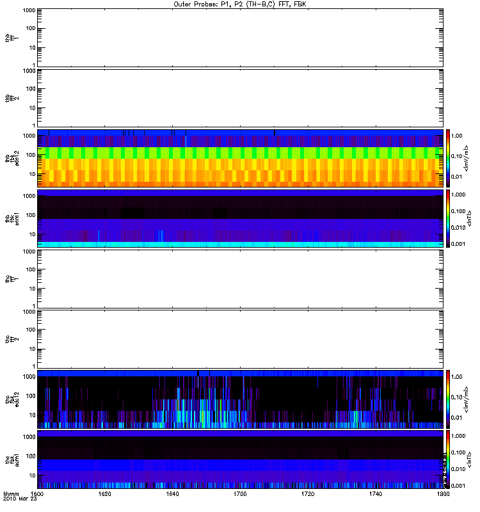
Task: Select the 1720 time axis label
Action: pyautogui.click(x=308, y=493)
